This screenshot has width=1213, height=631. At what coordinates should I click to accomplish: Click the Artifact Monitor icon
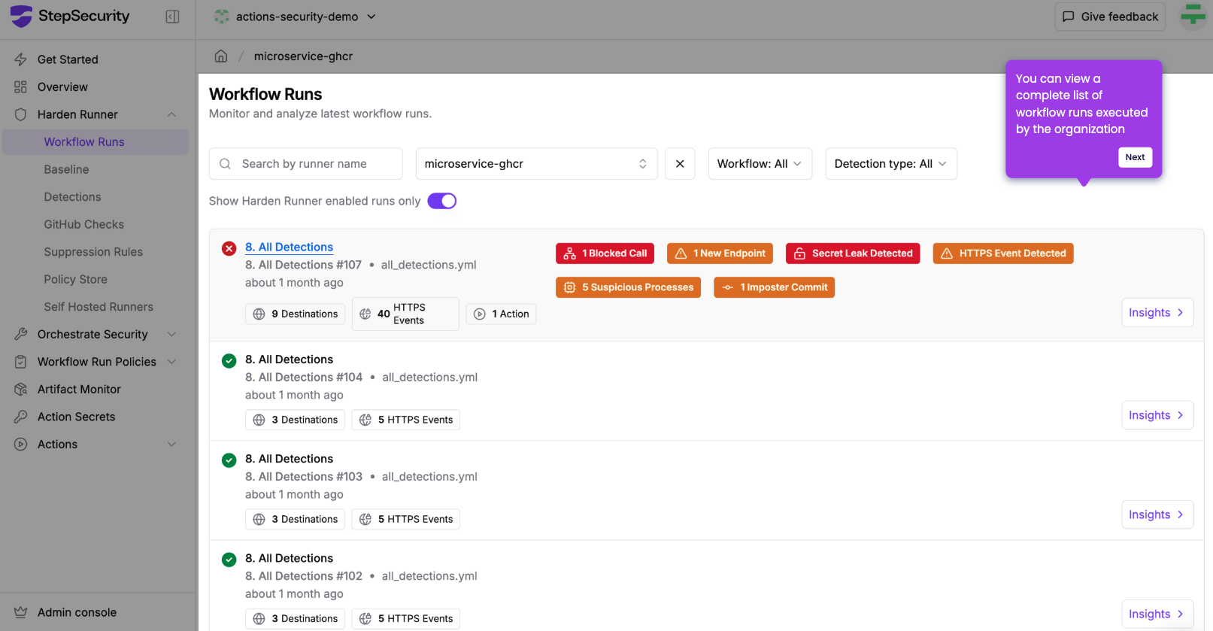click(21, 390)
